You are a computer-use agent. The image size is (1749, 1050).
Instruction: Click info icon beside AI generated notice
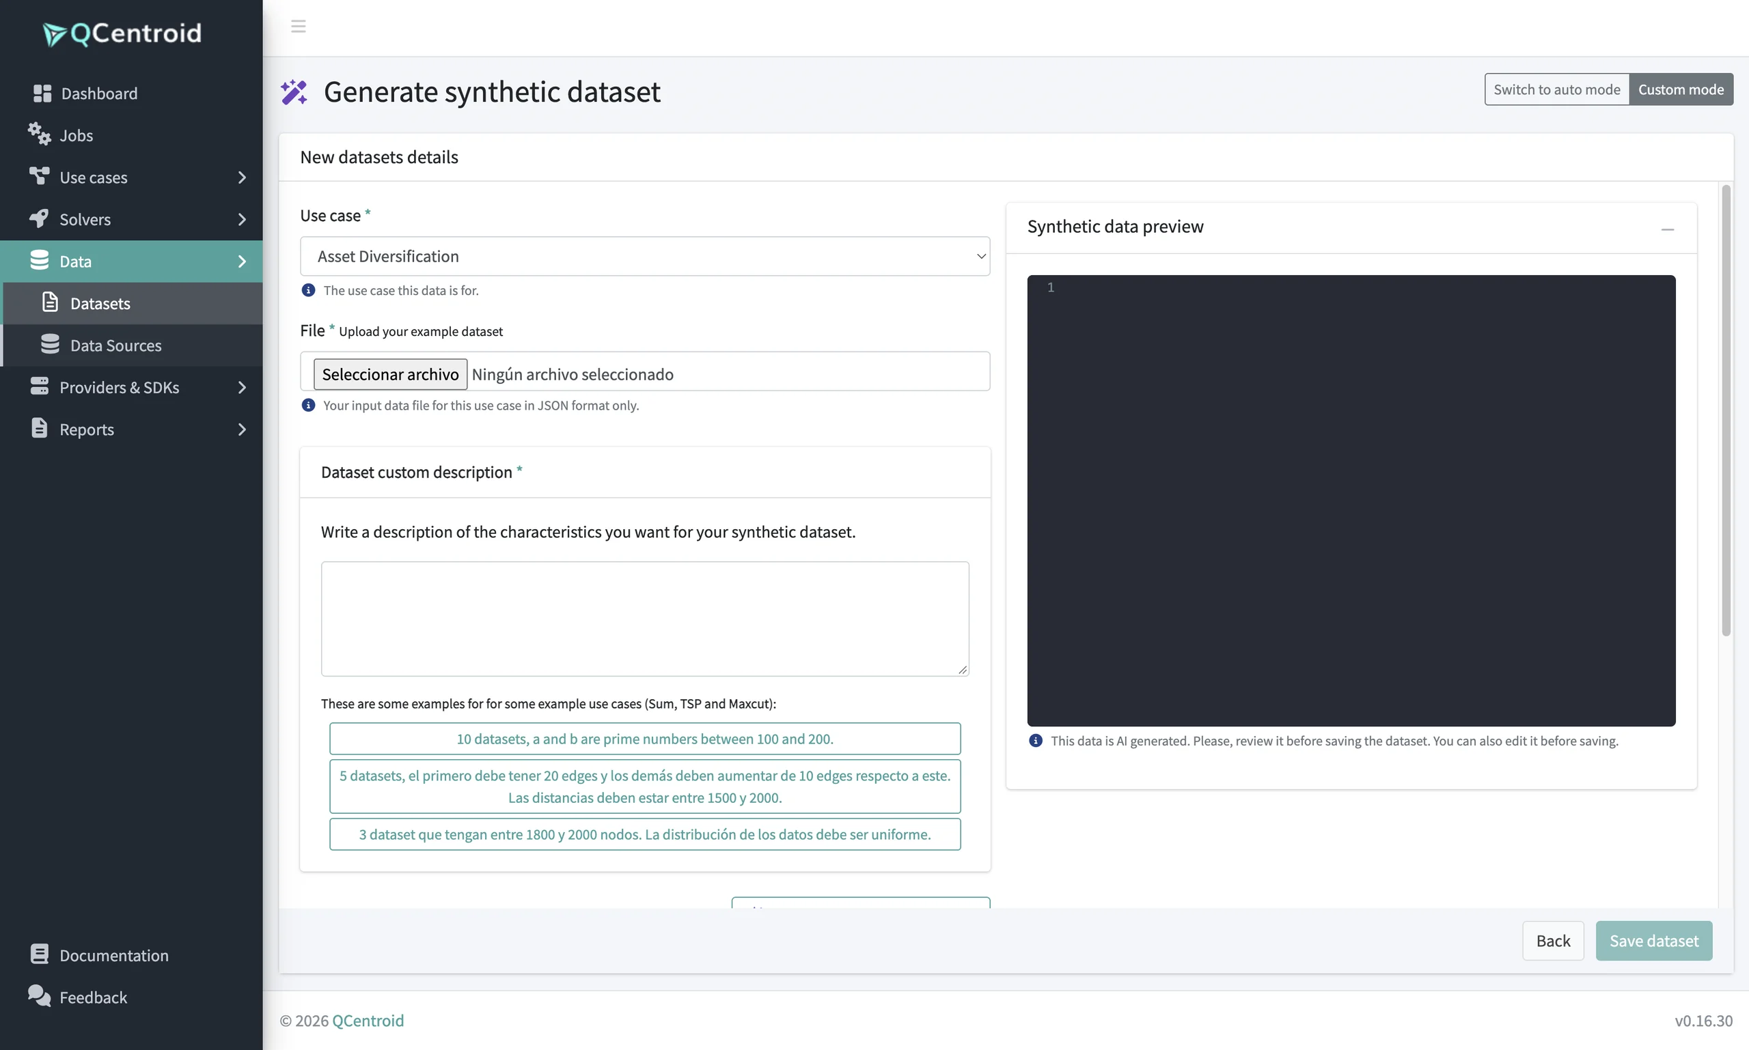tap(1035, 741)
